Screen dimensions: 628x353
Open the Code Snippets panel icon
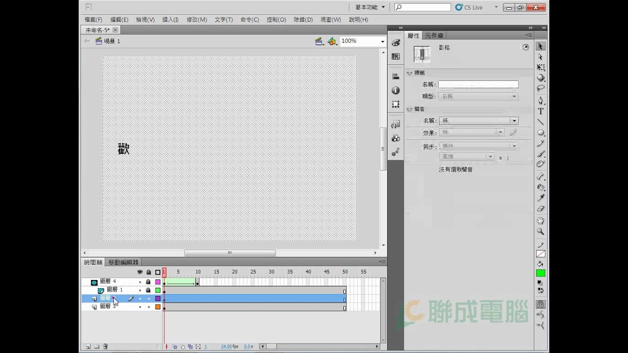click(395, 125)
